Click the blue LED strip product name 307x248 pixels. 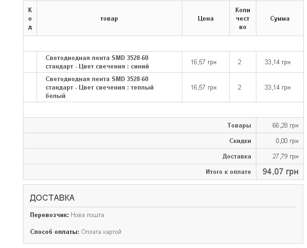pos(97,62)
